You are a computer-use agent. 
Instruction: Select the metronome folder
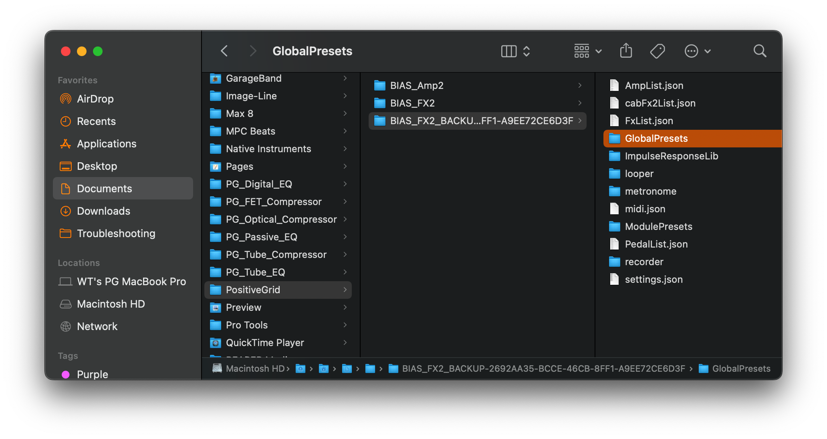pos(692,191)
